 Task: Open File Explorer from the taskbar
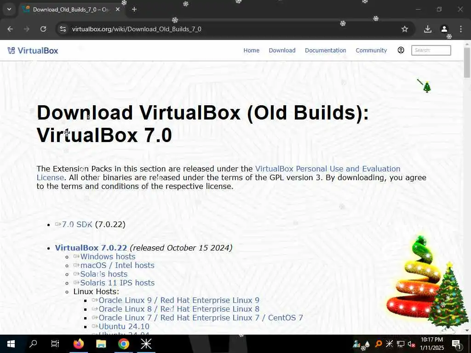coord(101,344)
